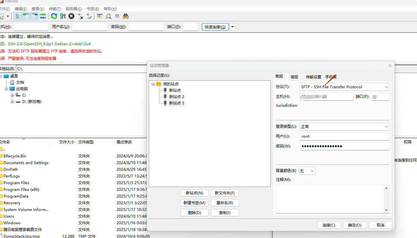This screenshot has width=417, height=238.
Task: Switch to the 传输设置 tab
Action: coord(314,77)
